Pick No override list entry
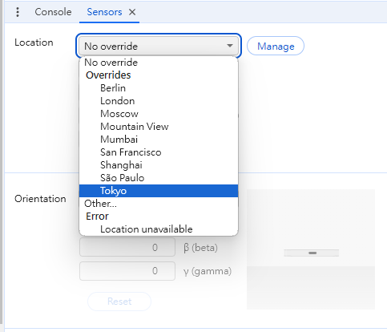 [x=159, y=63]
